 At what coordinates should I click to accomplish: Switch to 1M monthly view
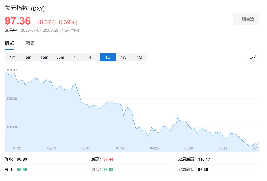139,57
